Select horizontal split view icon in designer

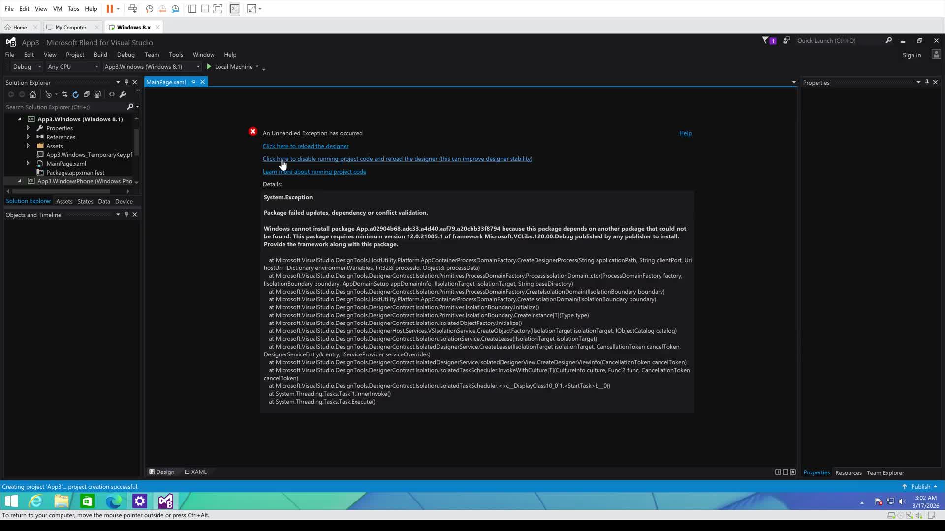786,472
